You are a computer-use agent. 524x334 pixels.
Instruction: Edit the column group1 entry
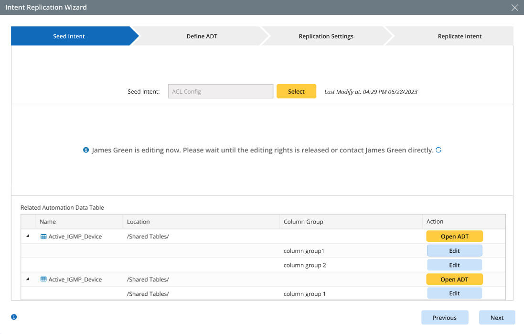pos(454,251)
